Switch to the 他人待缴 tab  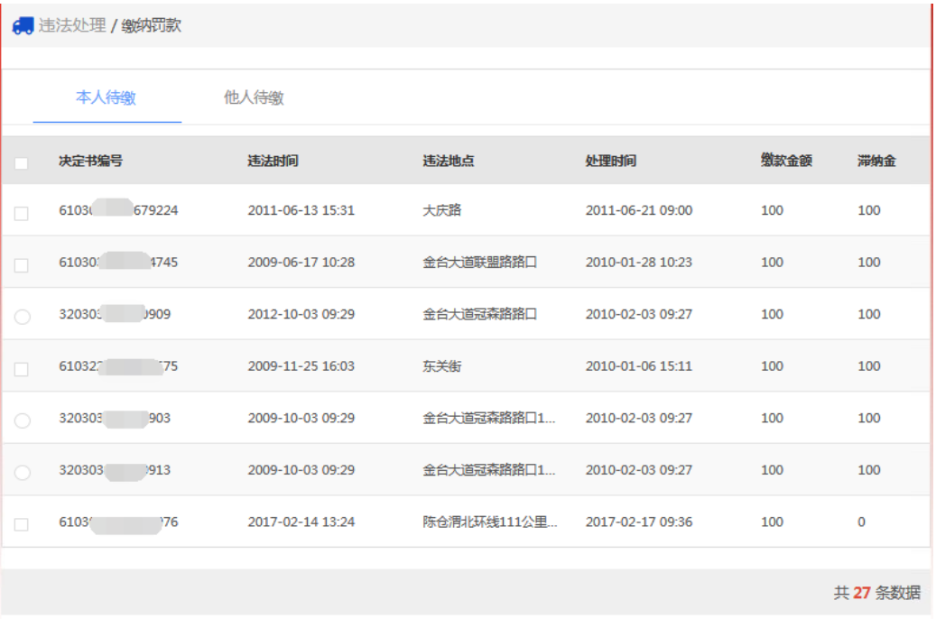254,97
